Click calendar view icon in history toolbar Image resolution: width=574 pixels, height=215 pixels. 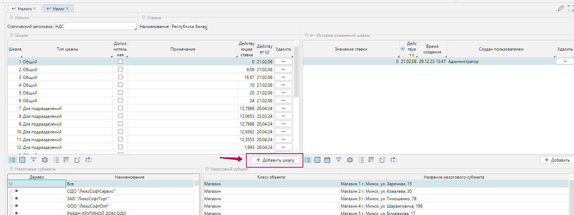click(x=327, y=160)
